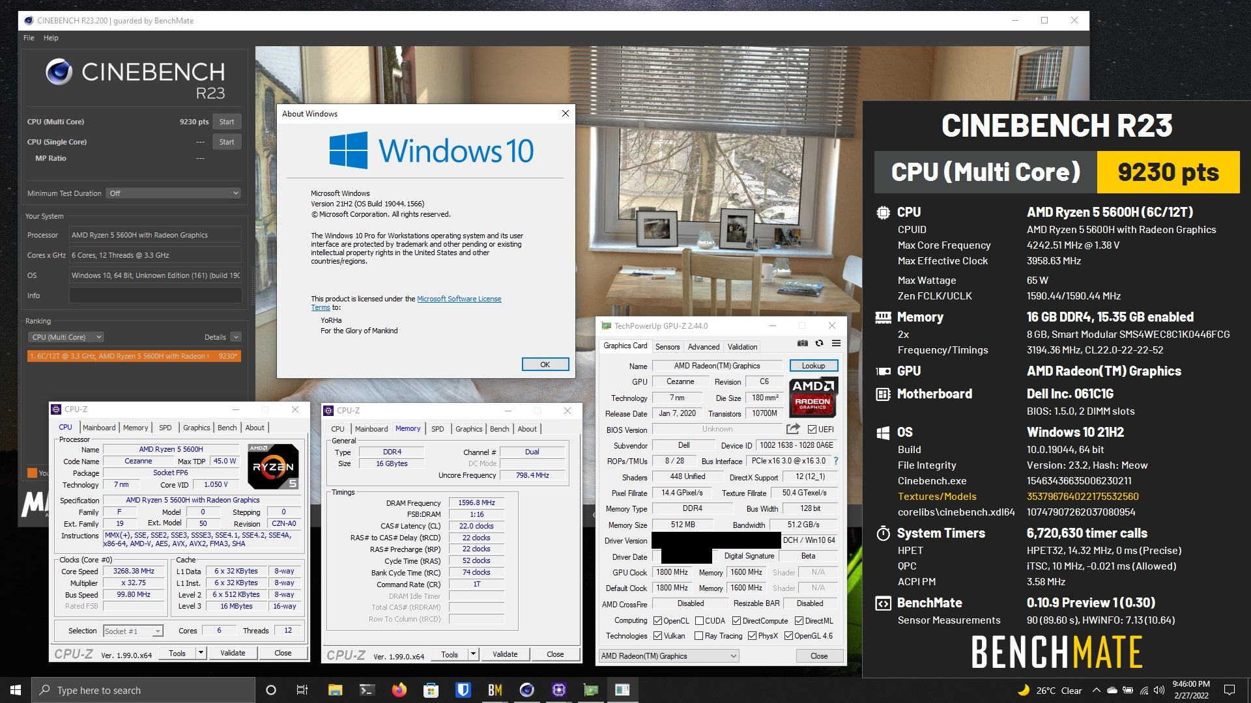
Task: Click Close button in GPU-Z
Action: pyautogui.click(x=819, y=656)
